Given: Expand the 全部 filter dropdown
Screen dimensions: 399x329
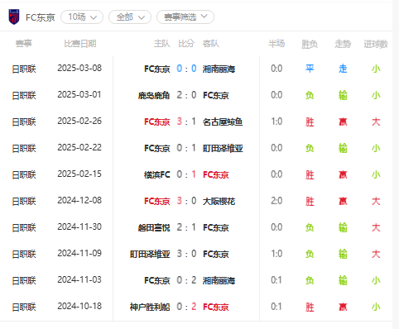Looking at the screenshot, I should 130,17.
